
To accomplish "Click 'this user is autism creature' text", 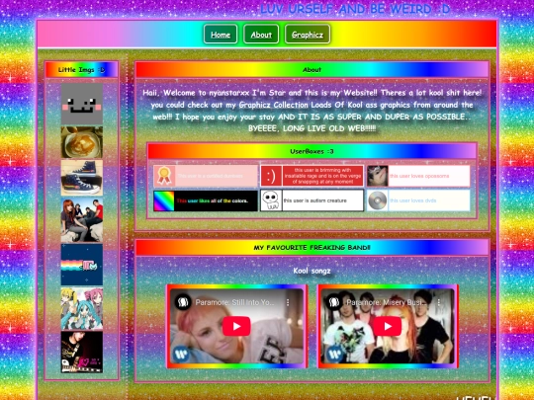I will [x=315, y=200].
